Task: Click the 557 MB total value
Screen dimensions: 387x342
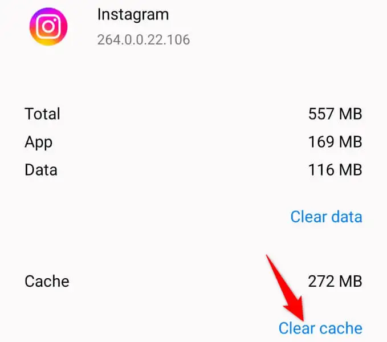Action: [335, 114]
